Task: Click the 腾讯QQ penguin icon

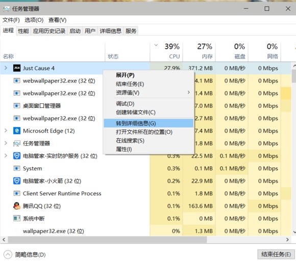Action: pyautogui.click(x=17, y=206)
